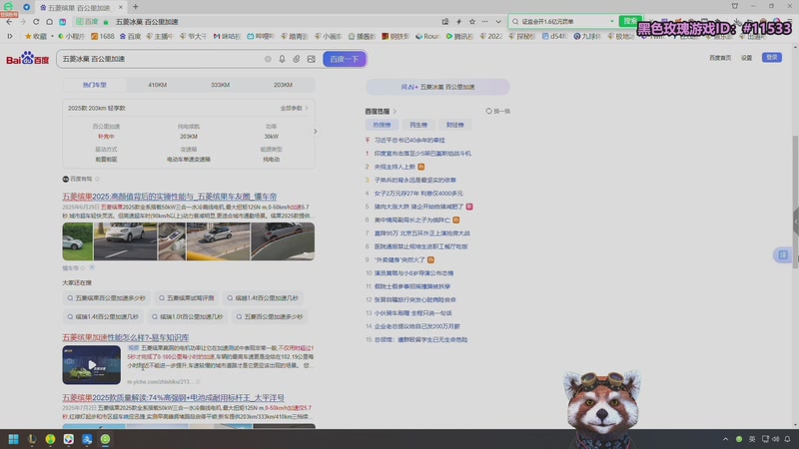This screenshot has height=449, width=799.
Task: Play the 易车 result video thumbnail
Action: pos(92,365)
